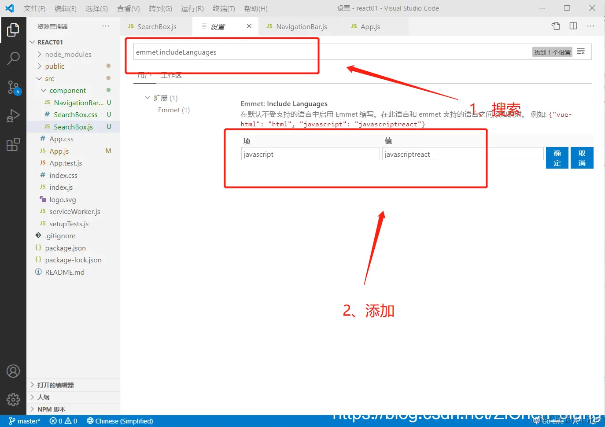Click the Open Settings (JSON) icon
Viewport: 605px width, 427px height.
pyautogui.click(x=556, y=26)
